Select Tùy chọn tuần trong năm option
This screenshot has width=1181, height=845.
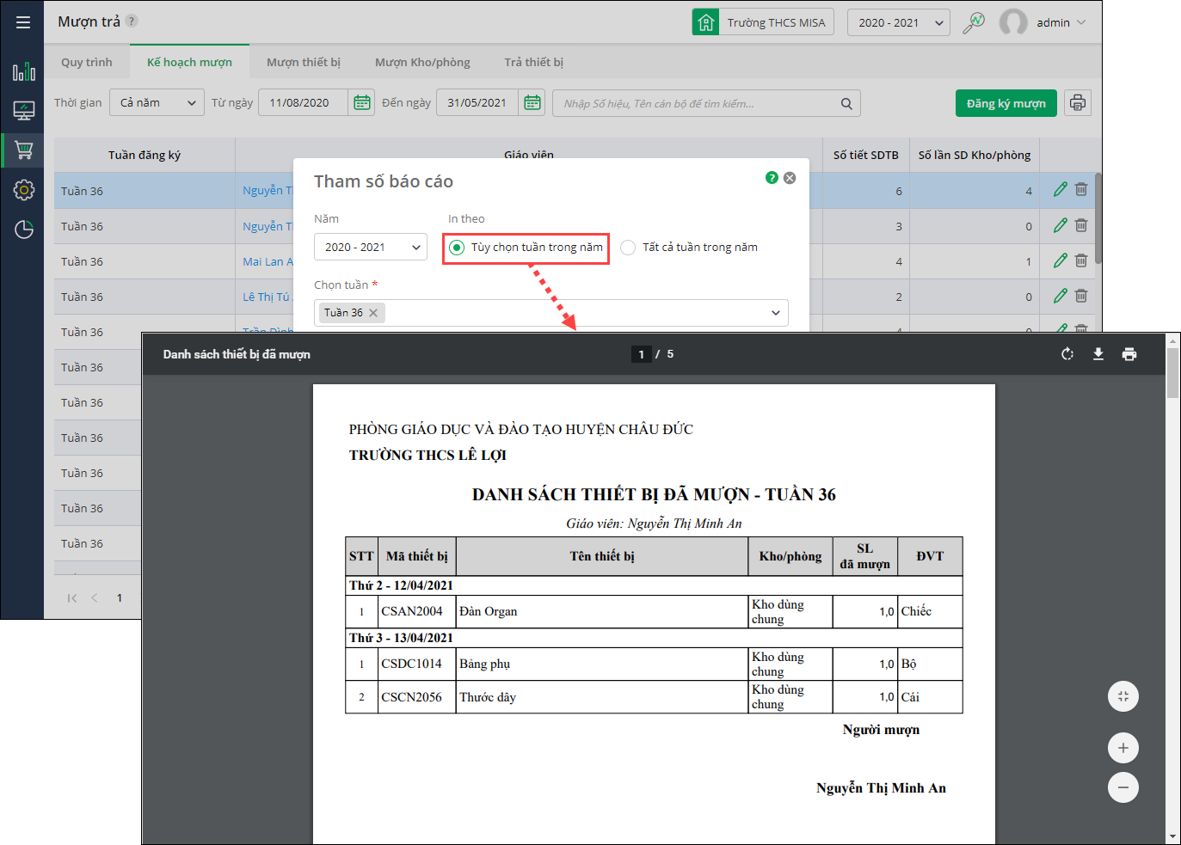pyautogui.click(x=457, y=248)
